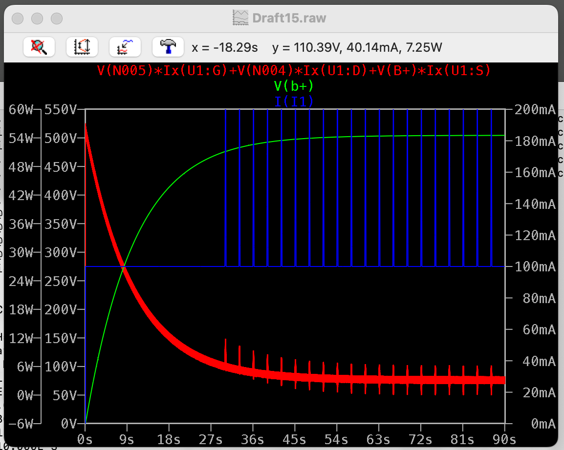Screen dimensions: 564x450
Task: Click the 0mA right axis label
Action: click(x=543, y=424)
